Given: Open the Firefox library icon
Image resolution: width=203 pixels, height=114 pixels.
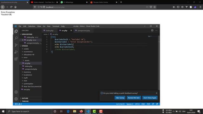Looking at the screenshot, I should (174, 7).
